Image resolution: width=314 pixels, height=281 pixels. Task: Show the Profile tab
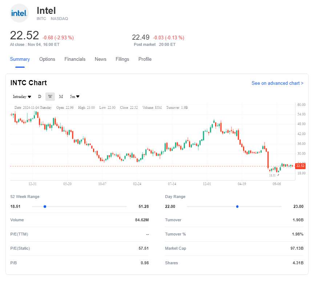point(145,59)
